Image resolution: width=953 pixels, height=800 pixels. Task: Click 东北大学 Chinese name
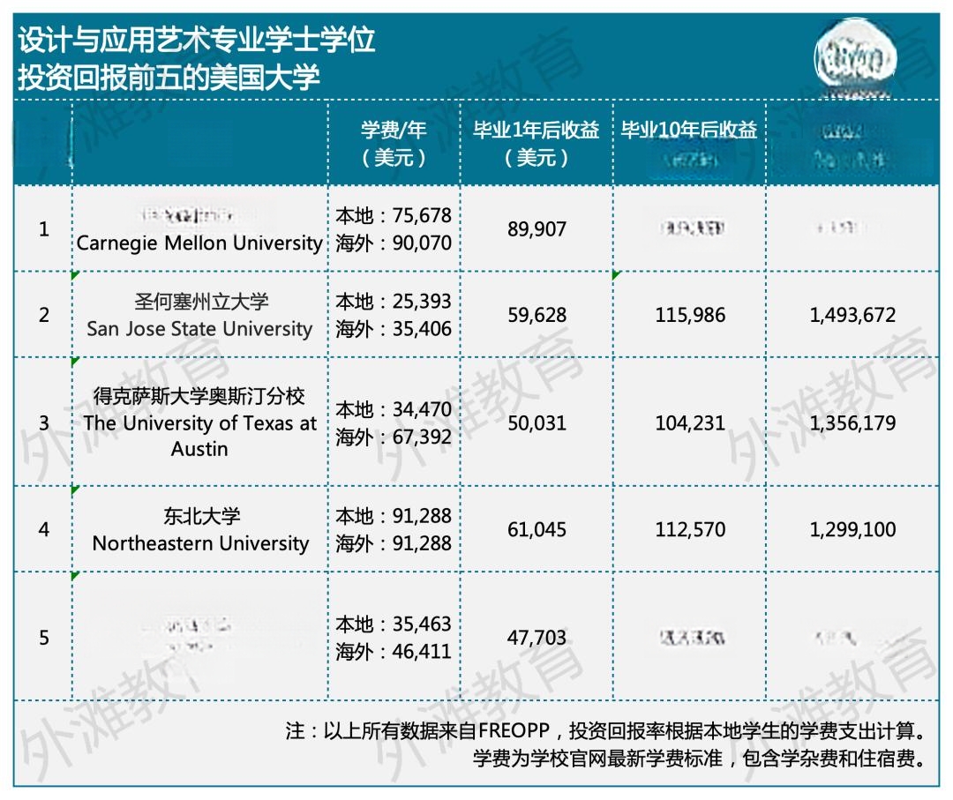[201, 516]
